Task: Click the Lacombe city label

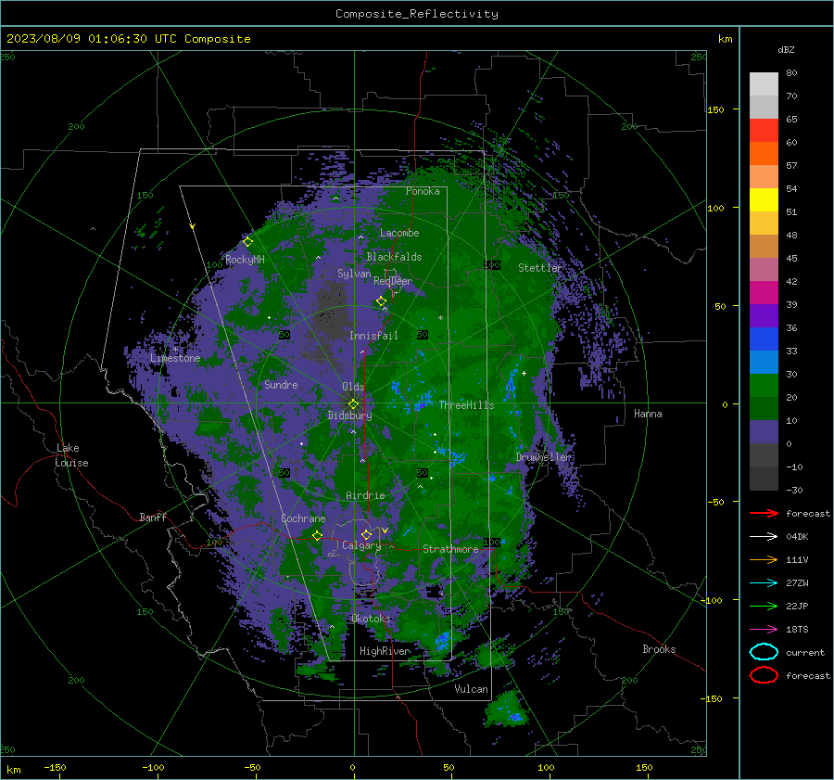Action: tap(399, 233)
